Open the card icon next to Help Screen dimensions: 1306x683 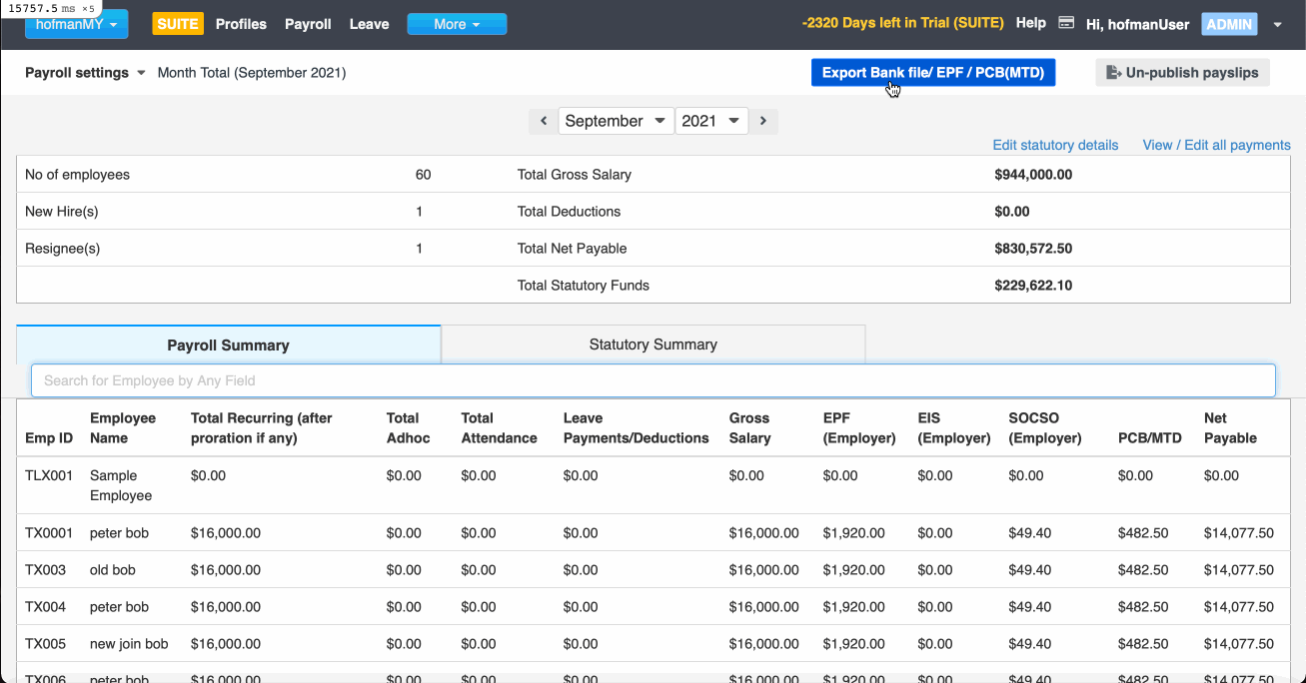[1066, 23]
